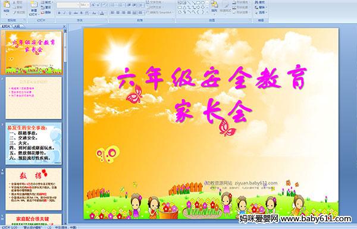The width and height of the screenshot is (357, 229).
Task: Close the slides thumbnail pane
Action: coord(64,26)
